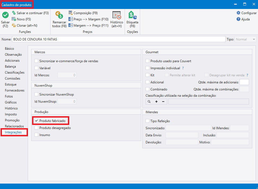Open the Classificações tab
The height and width of the screenshot is (189, 258).
click(x=15, y=73)
